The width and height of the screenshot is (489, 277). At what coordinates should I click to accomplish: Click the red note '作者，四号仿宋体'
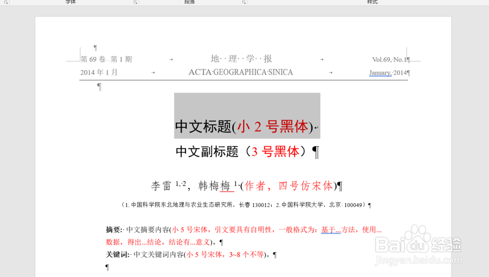pos(289,186)
